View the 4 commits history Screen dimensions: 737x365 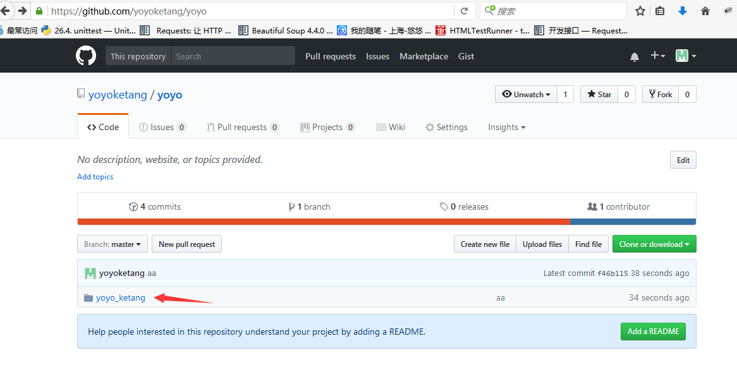point(155,206)
